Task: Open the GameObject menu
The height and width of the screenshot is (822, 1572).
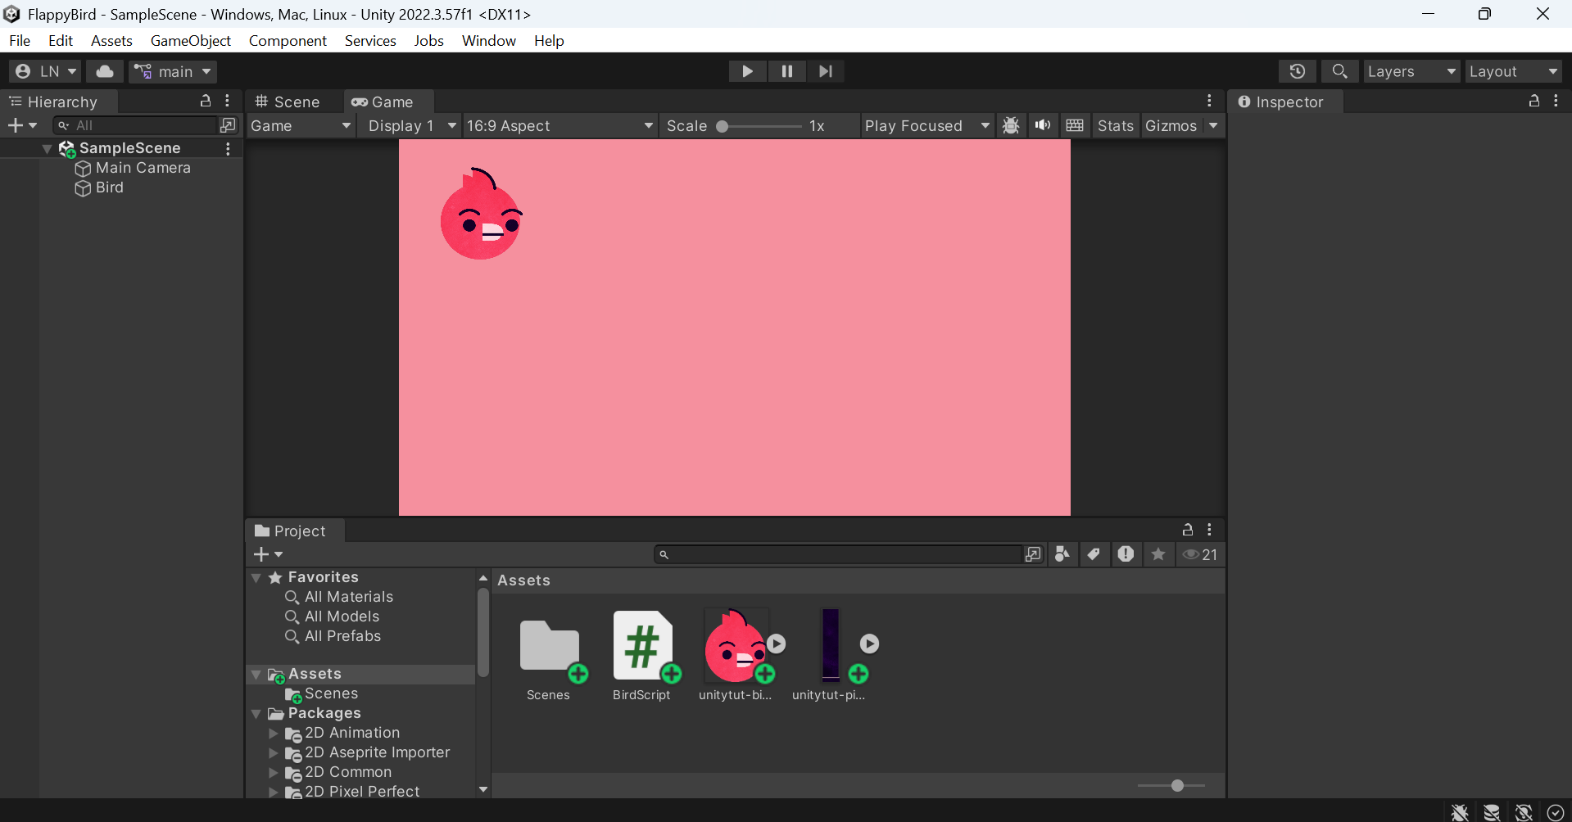Action: coord(190,40)
